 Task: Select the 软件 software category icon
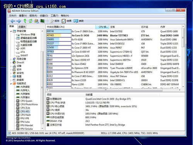(14, 69)
